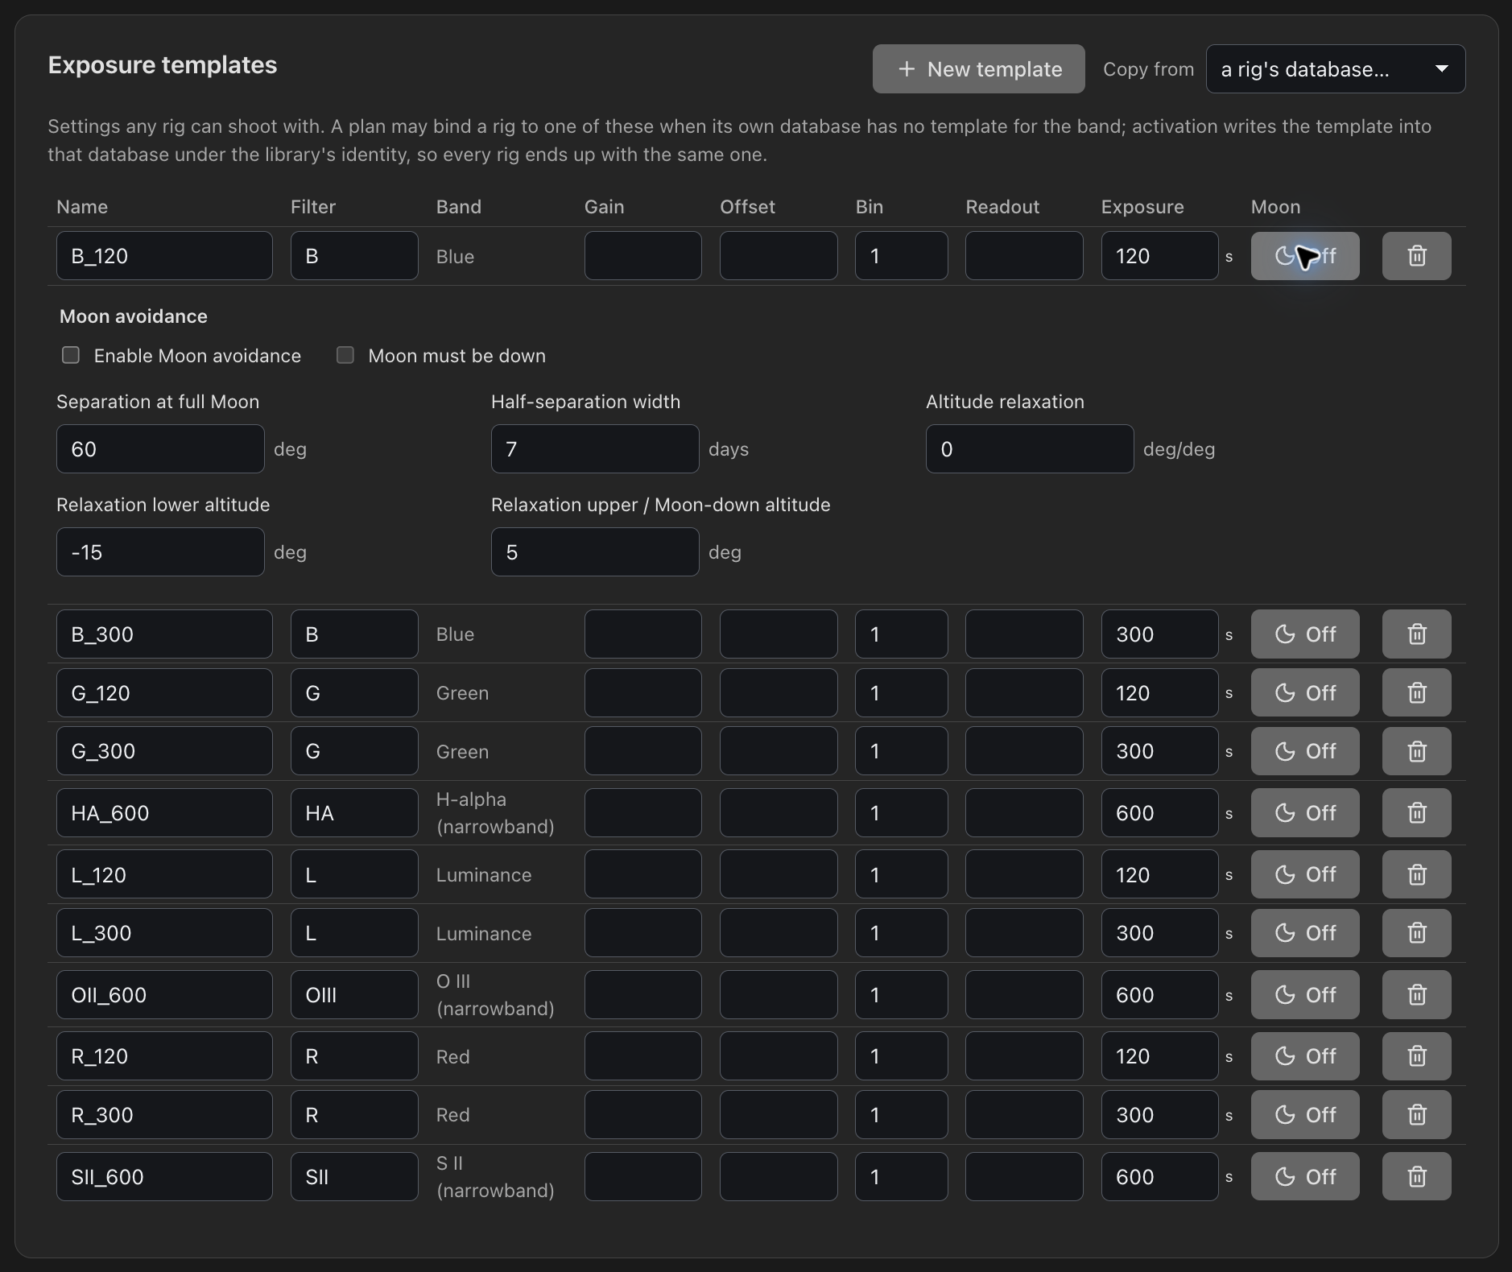The width and height of the screenshot is (1512, 1272).
Task: Delete the R_300 template
Action: (x=1416, y=1115)
